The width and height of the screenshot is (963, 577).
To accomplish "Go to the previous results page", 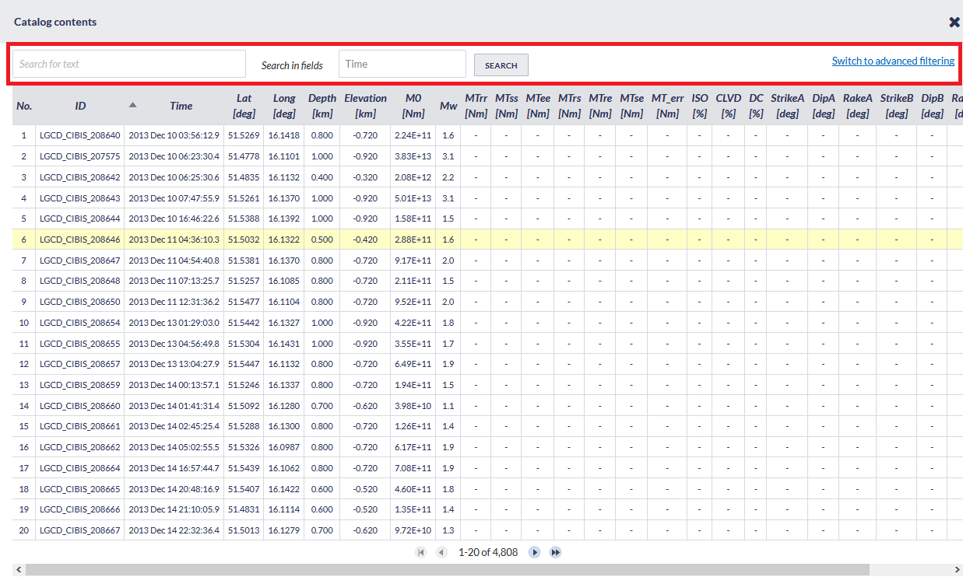I will (x=441, y=552).
